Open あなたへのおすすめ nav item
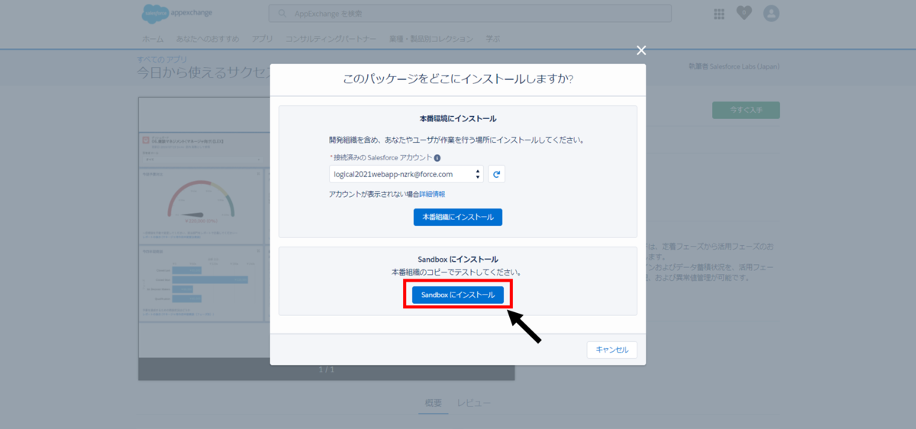The height and width of the screenshot is (429, 916). pos(207,38)
